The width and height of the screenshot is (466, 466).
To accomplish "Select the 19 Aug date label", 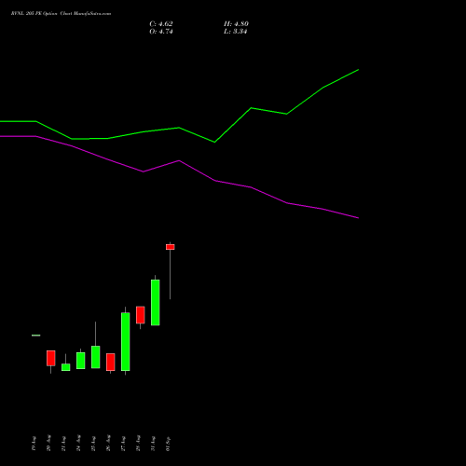I will (x=34, y=444).
